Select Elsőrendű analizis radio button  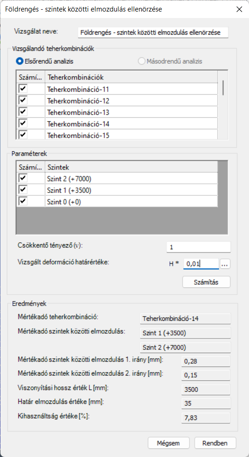20,61
